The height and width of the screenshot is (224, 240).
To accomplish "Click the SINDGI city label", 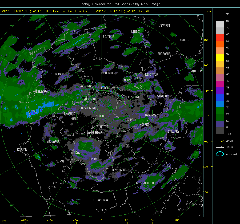I will click(x=136, y=32).
